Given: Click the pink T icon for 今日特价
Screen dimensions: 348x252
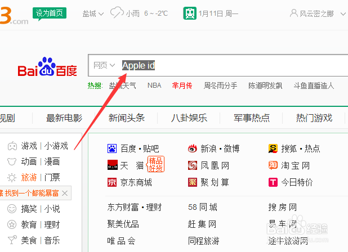Looking at the screenshot, I should click(x=273, y=182).
